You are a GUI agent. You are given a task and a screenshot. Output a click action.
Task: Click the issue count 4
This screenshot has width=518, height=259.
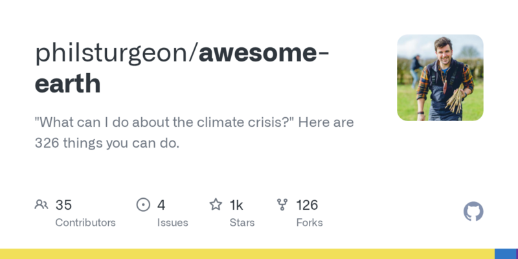[x=161, y=205]
